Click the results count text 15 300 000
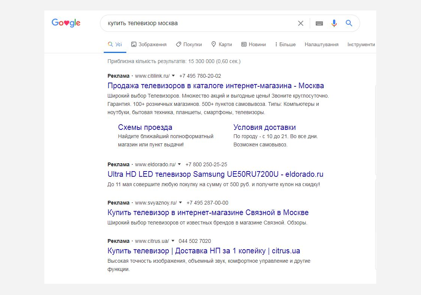This screenshot has width=421, height=295. [201, 62]
